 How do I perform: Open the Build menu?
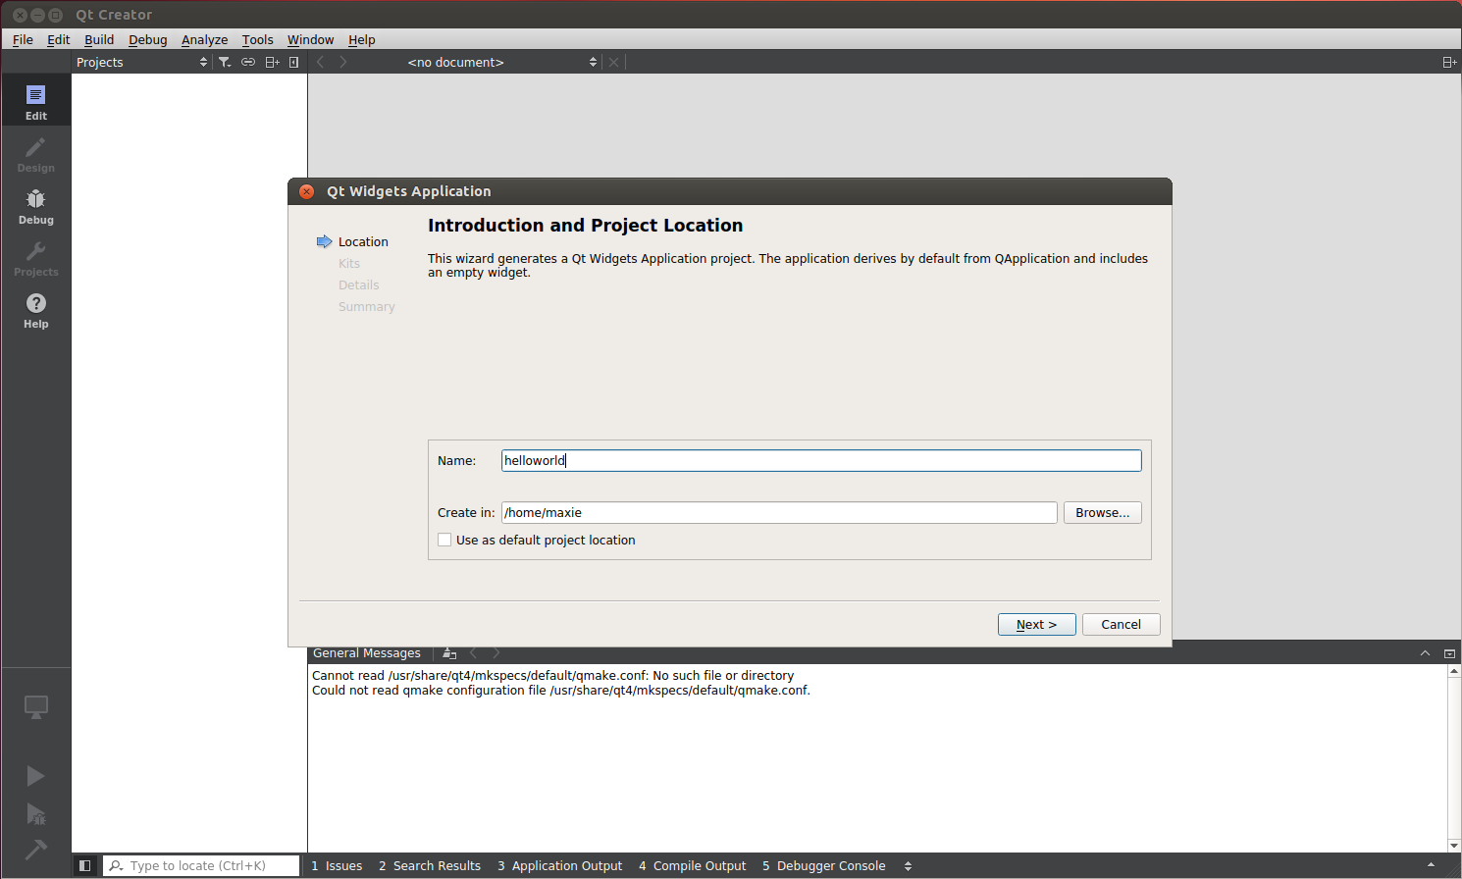pos(99,39)
